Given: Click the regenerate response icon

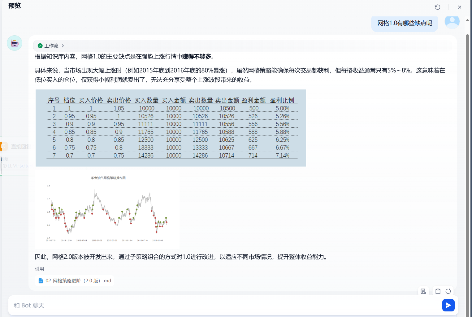Looking at the screenshot, I should 448,291.
